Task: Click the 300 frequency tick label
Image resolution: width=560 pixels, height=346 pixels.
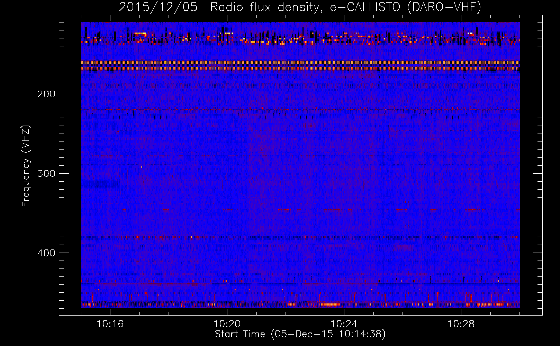Action: coord(46,173)
